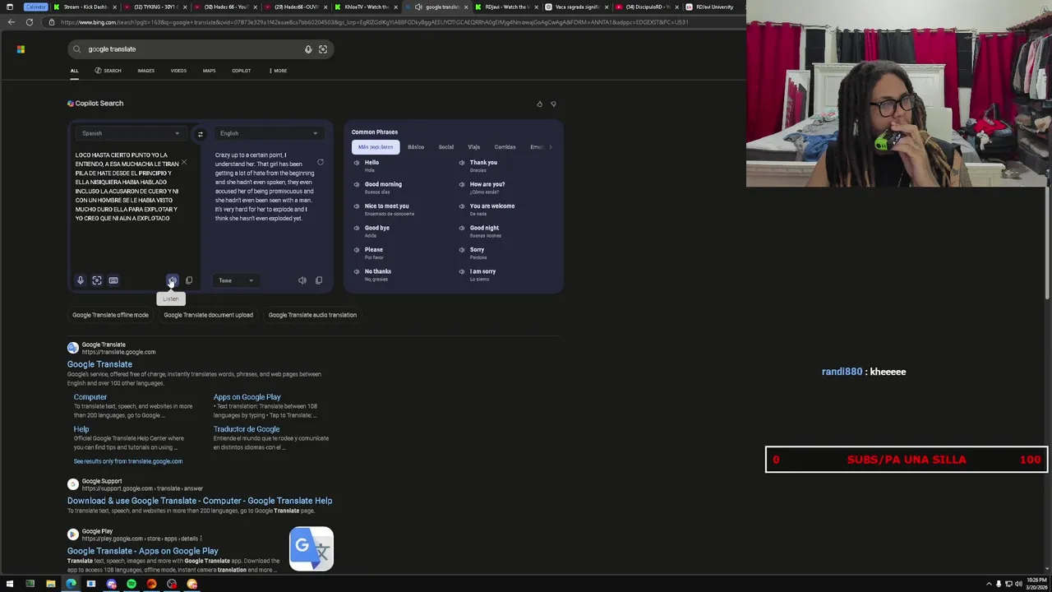The image size is (1052, 592).
Task: Open the on-screen keyboard icon in translator
Action: 113,280
